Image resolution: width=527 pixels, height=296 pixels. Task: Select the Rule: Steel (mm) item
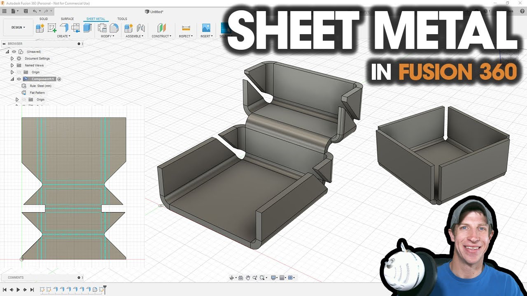[x=40, y=86]
